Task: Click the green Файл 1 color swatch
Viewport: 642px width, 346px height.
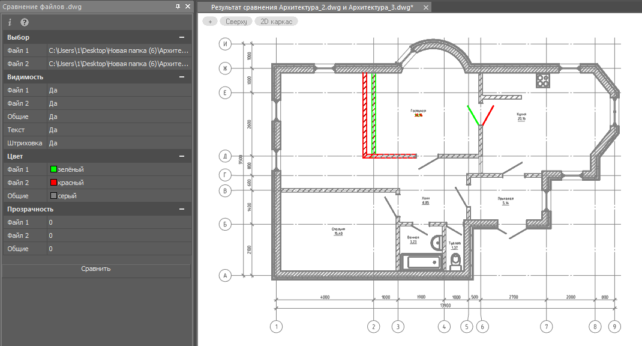Action: [x=53, y=169]
